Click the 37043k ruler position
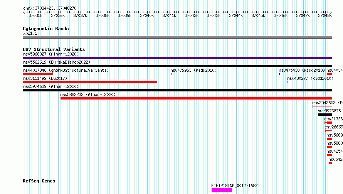Screen dimensions: 343x194 (214, 15)
